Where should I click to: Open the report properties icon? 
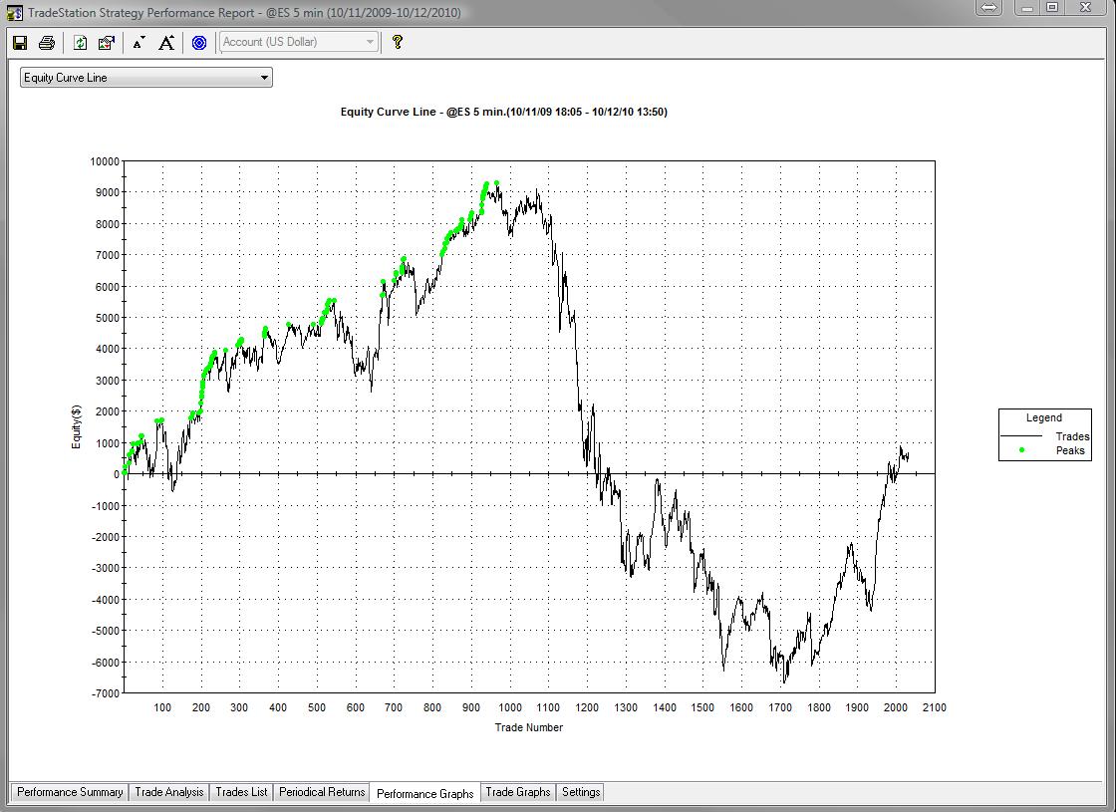106,43
